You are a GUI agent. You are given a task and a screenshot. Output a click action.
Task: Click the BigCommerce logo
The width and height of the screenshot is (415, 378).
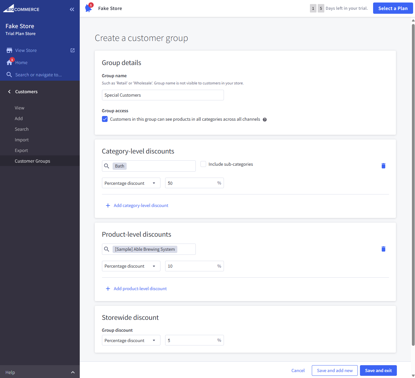21,8
